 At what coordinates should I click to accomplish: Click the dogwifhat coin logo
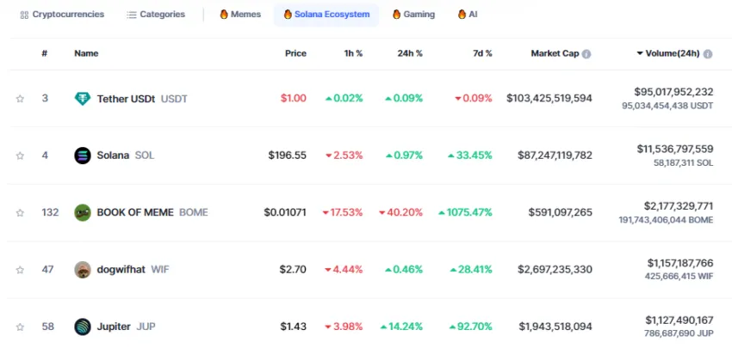(x=83, y=269)
